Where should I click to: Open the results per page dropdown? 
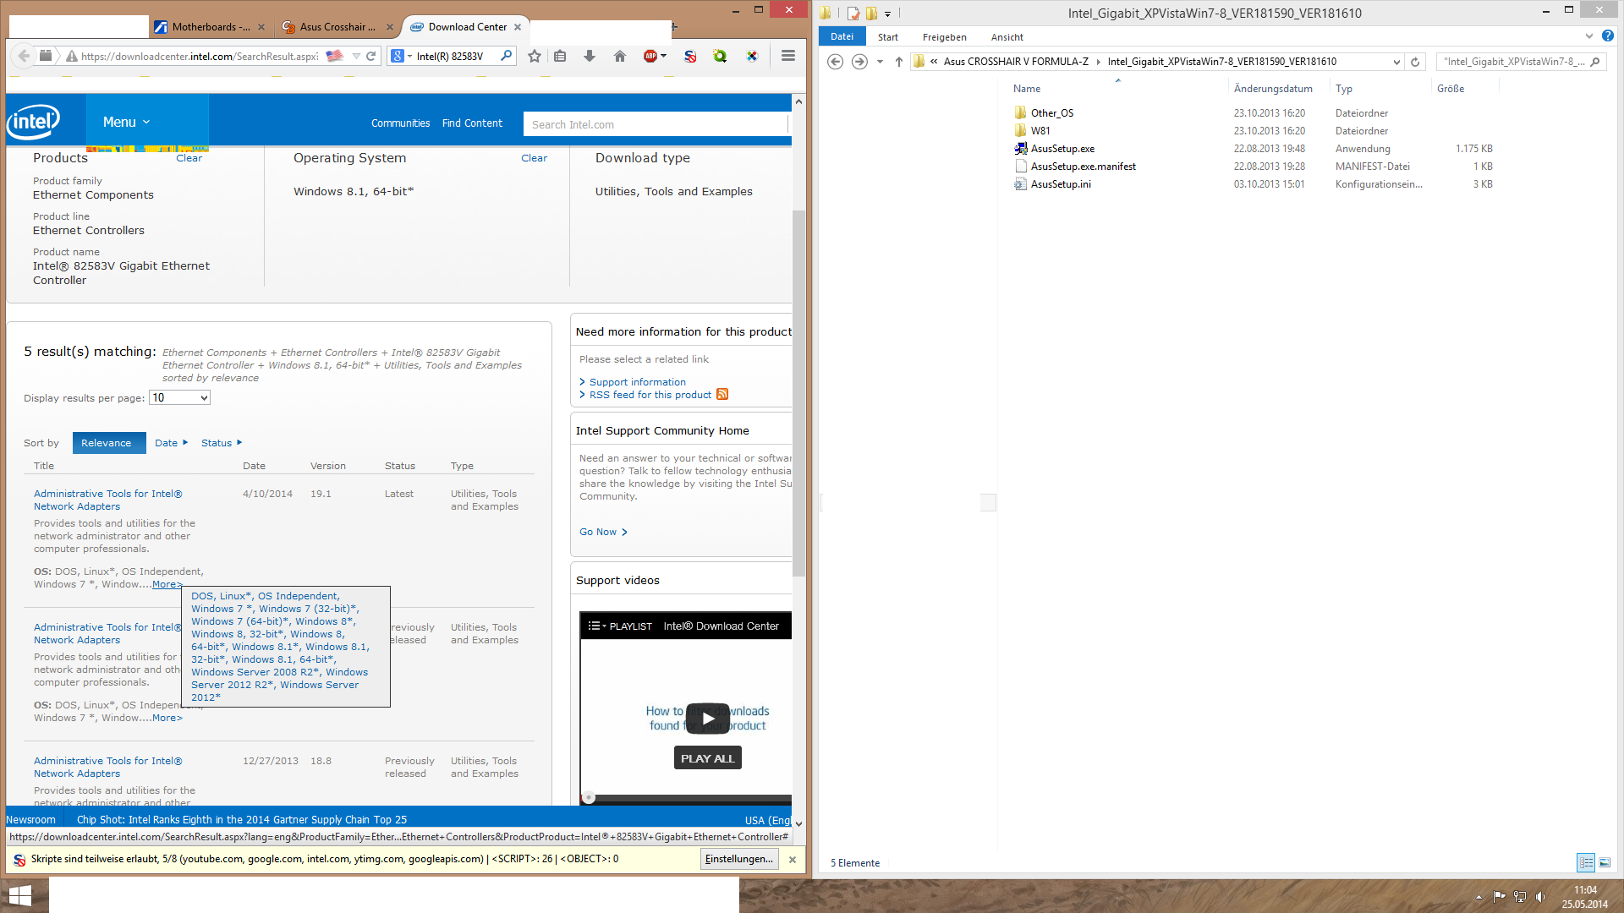179,398
